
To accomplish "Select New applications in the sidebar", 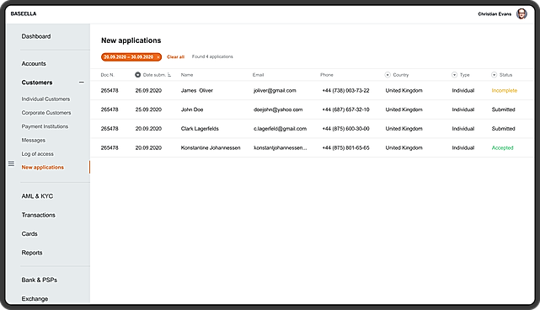I will (43, 168).
